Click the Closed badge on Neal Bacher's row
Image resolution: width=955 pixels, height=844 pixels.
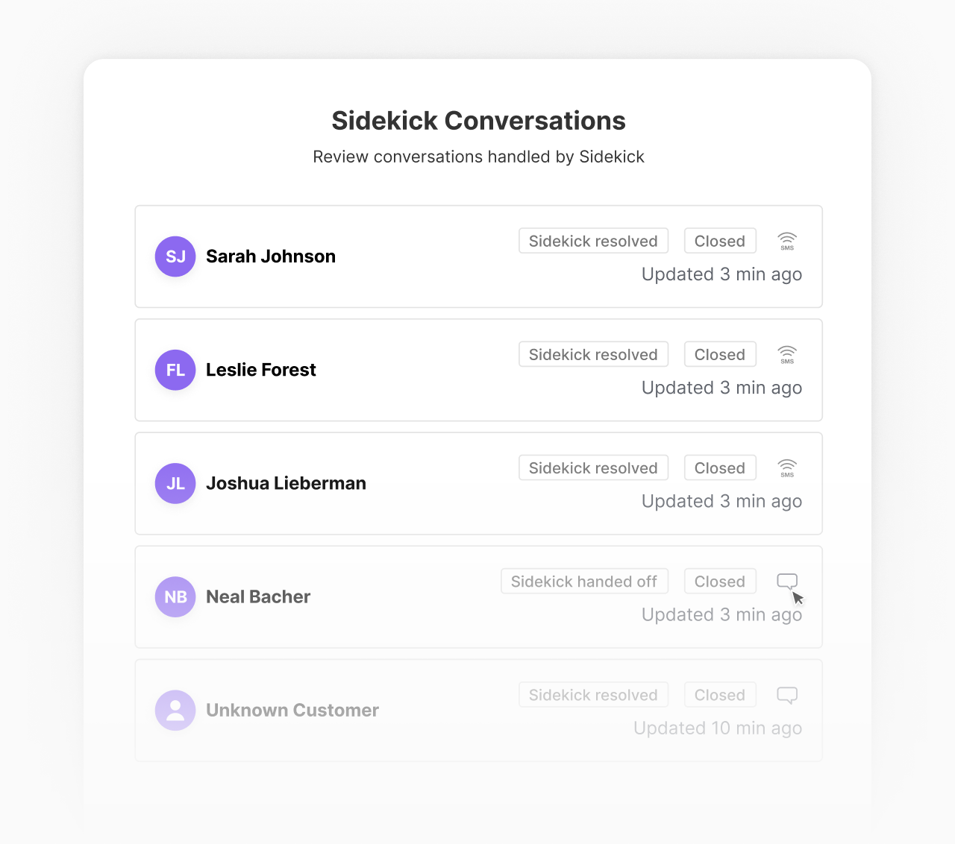click(x=720, y=582)
